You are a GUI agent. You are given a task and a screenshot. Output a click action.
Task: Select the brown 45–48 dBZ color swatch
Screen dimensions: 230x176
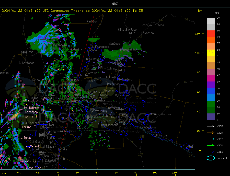(211, 66)
